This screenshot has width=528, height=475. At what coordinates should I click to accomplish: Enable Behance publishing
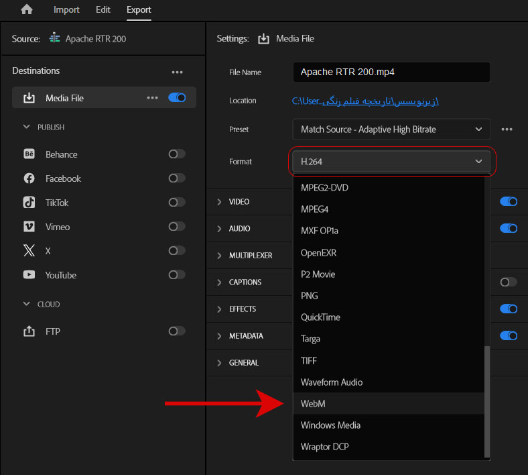(x=177, y=154)
